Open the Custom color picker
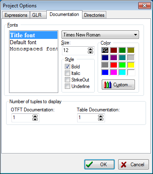 118,85
